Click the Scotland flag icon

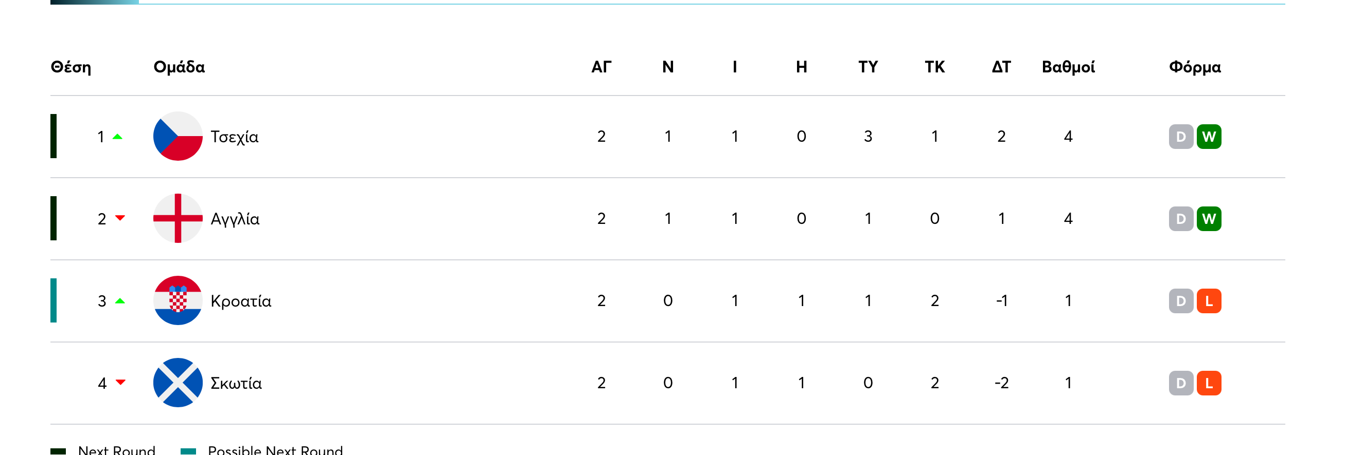pos(178,383)
